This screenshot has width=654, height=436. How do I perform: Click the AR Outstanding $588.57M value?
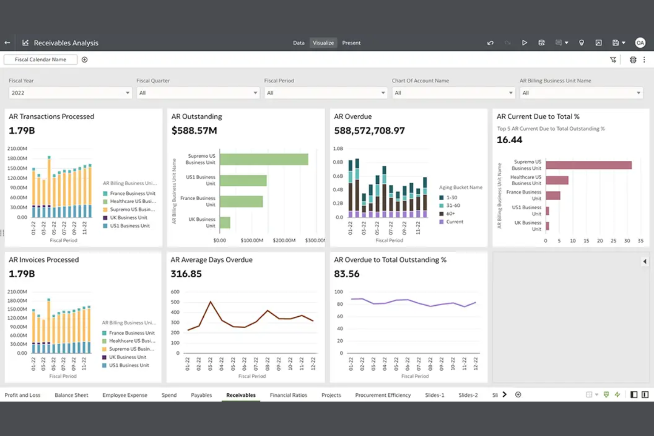pyautogui.click(x=194, y=131)
